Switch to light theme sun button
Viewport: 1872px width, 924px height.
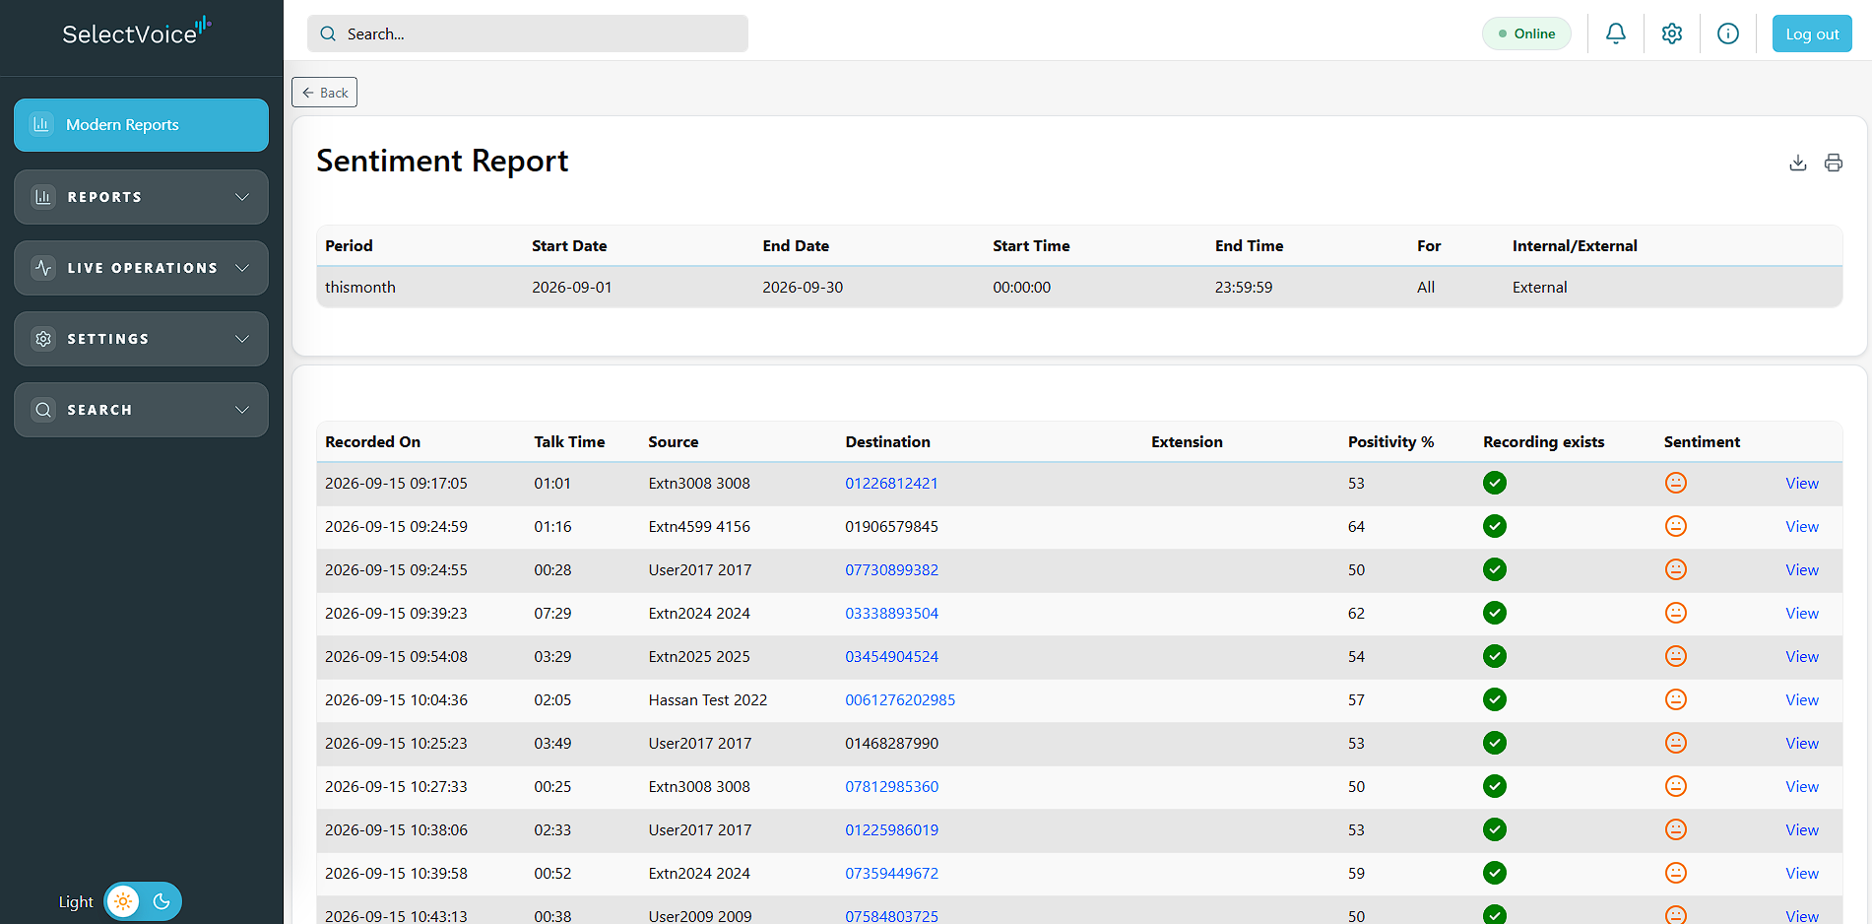(x=123, y=901)
